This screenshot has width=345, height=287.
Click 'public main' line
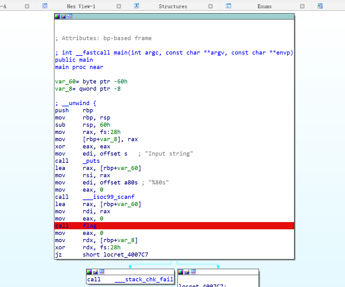[x=74, y=60]
